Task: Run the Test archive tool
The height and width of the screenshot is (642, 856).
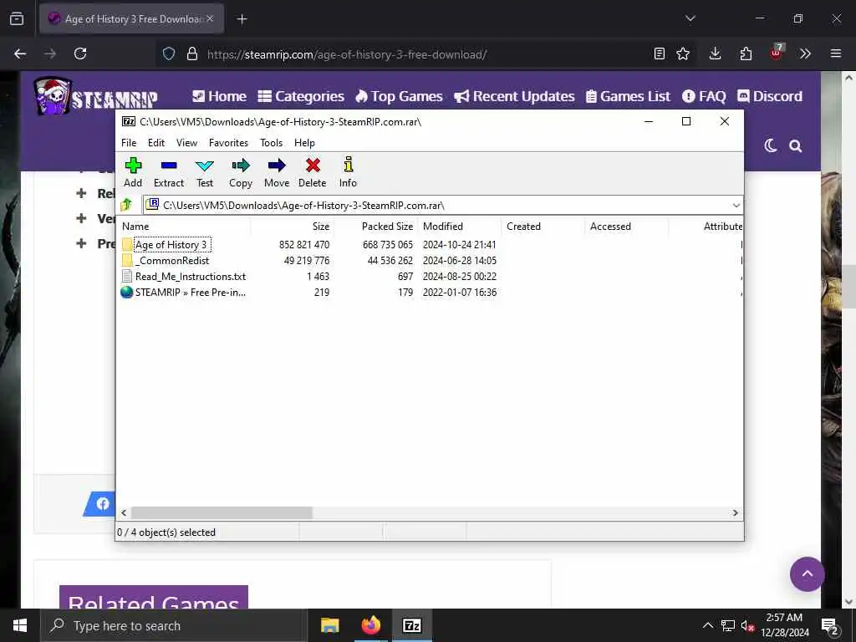Action: [205, 172]
